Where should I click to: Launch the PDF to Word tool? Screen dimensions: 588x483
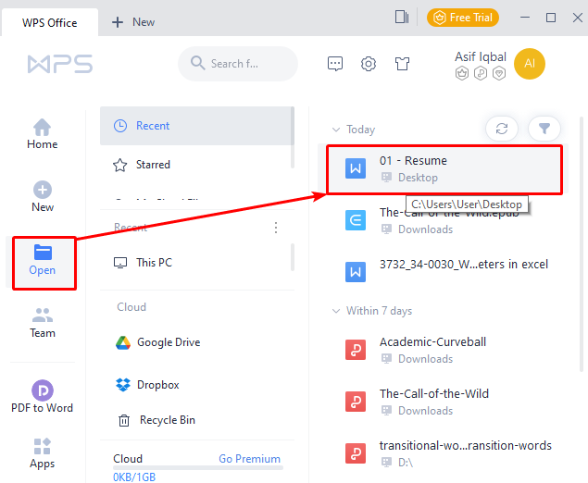coord(42,397)
